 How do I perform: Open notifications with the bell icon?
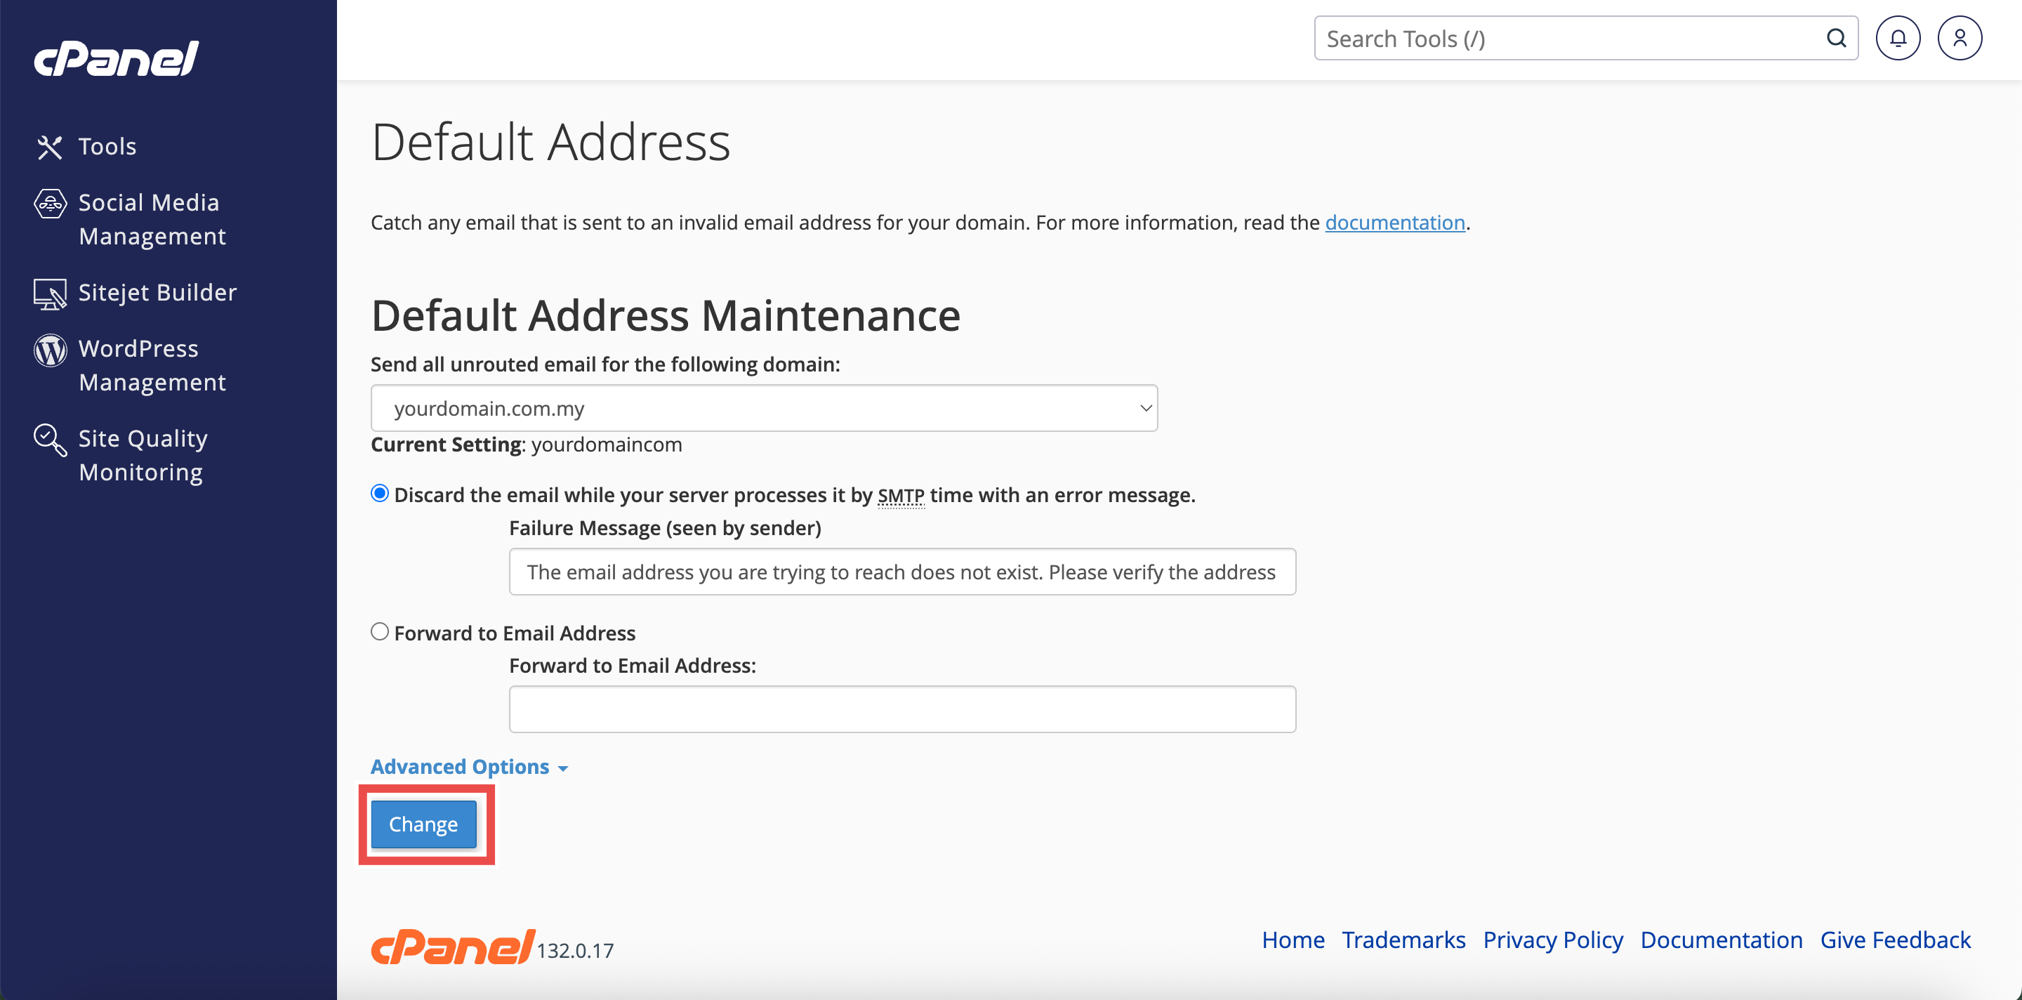point(1897,39)
